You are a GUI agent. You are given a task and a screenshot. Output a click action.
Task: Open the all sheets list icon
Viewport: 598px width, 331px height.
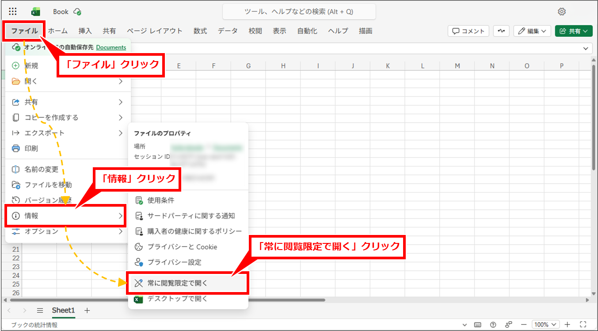(40, 311)
